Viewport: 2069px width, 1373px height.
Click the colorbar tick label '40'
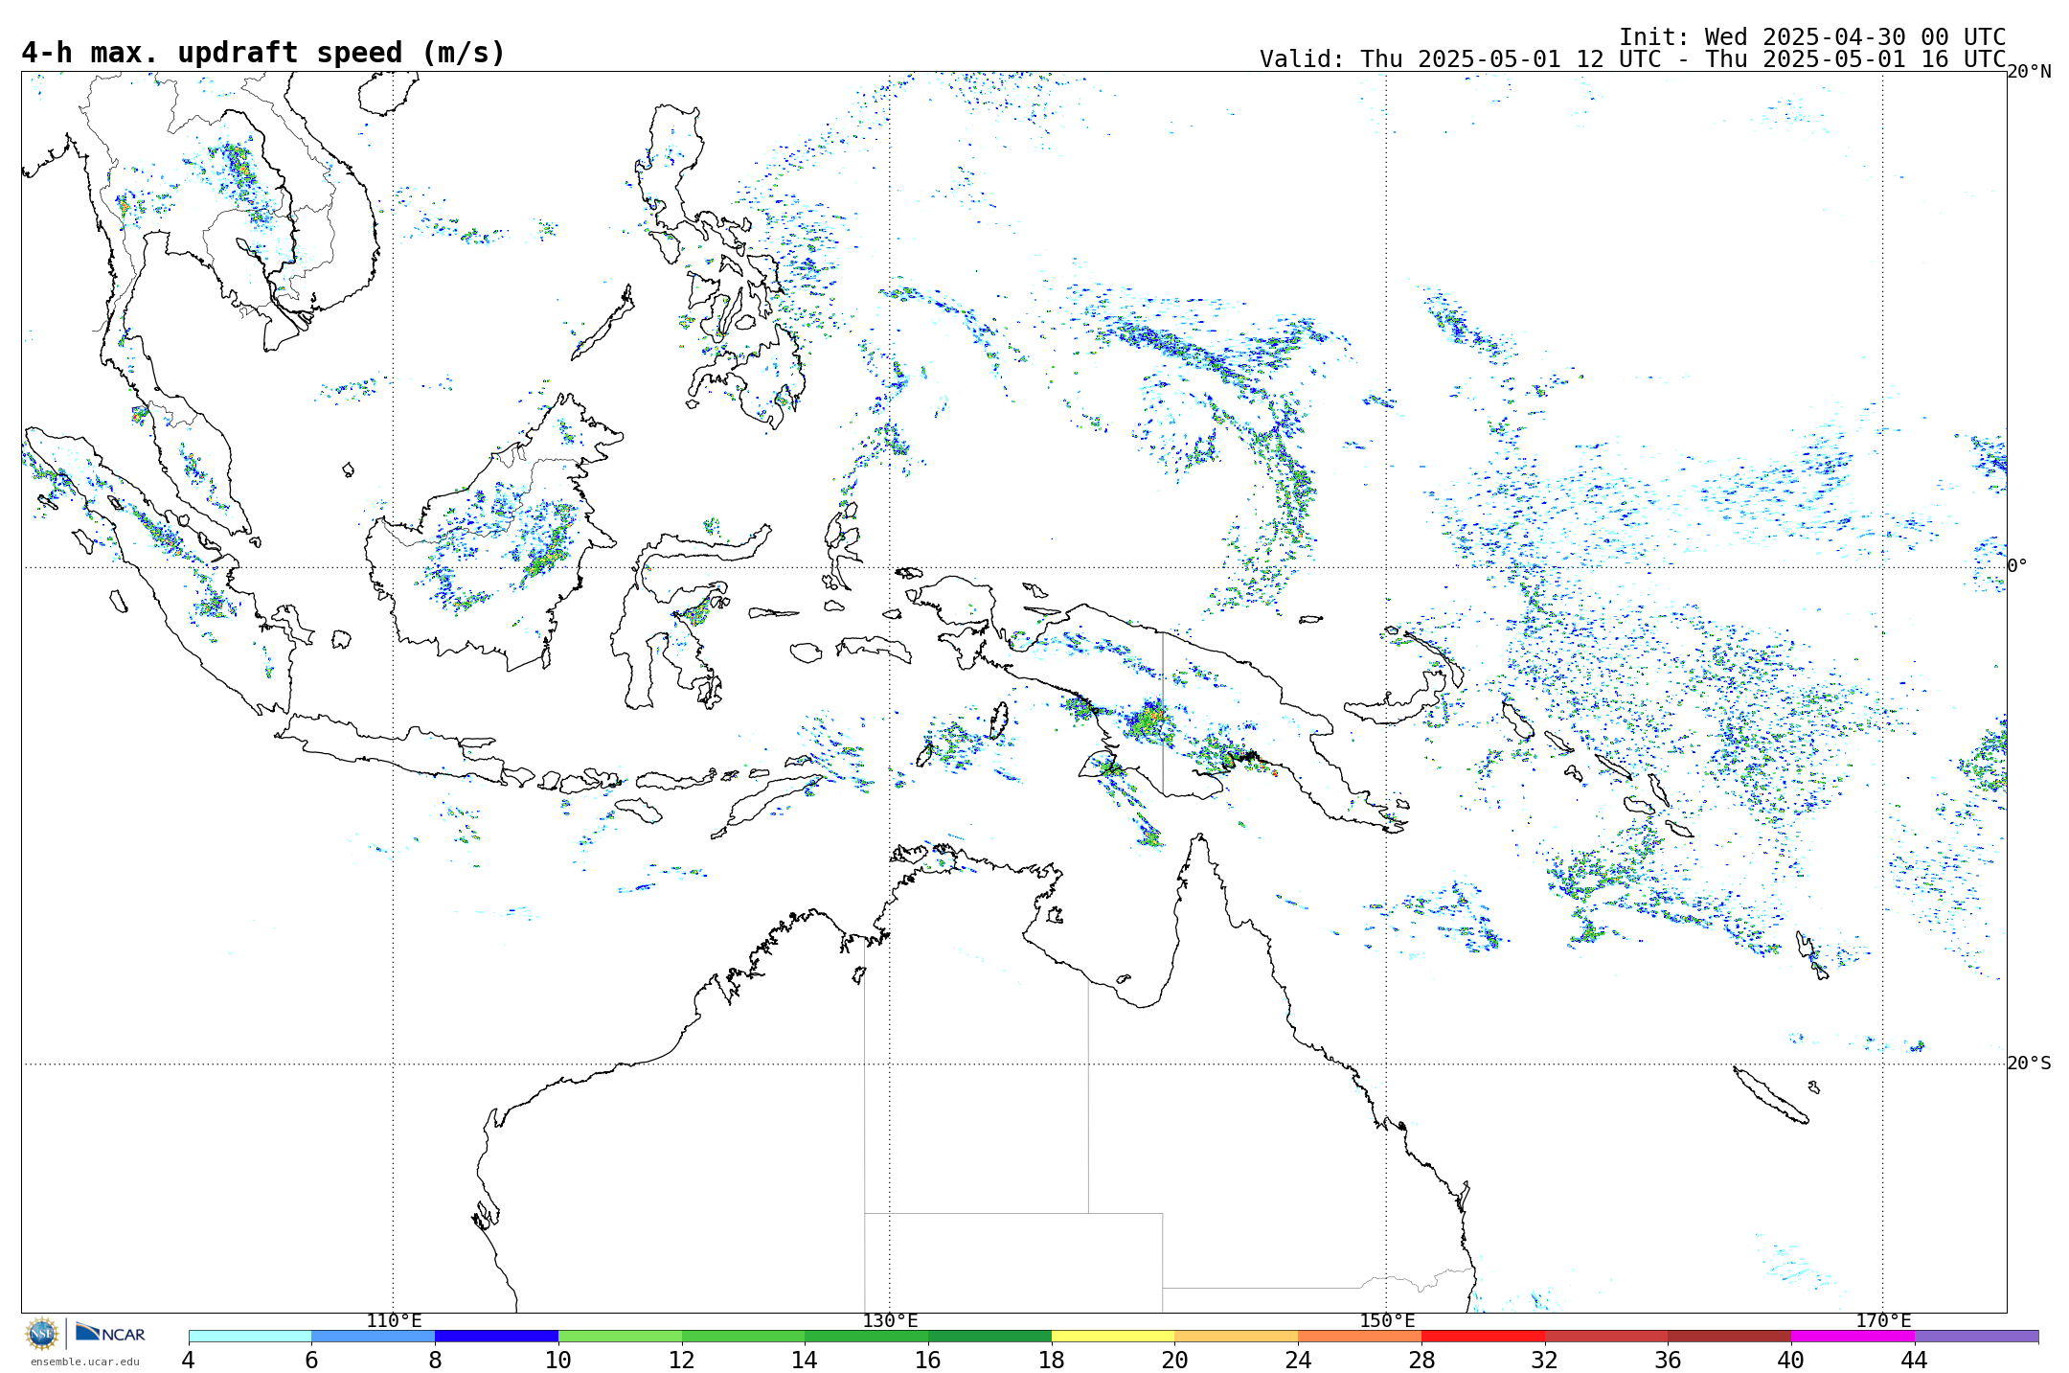click(1791, 1360)
